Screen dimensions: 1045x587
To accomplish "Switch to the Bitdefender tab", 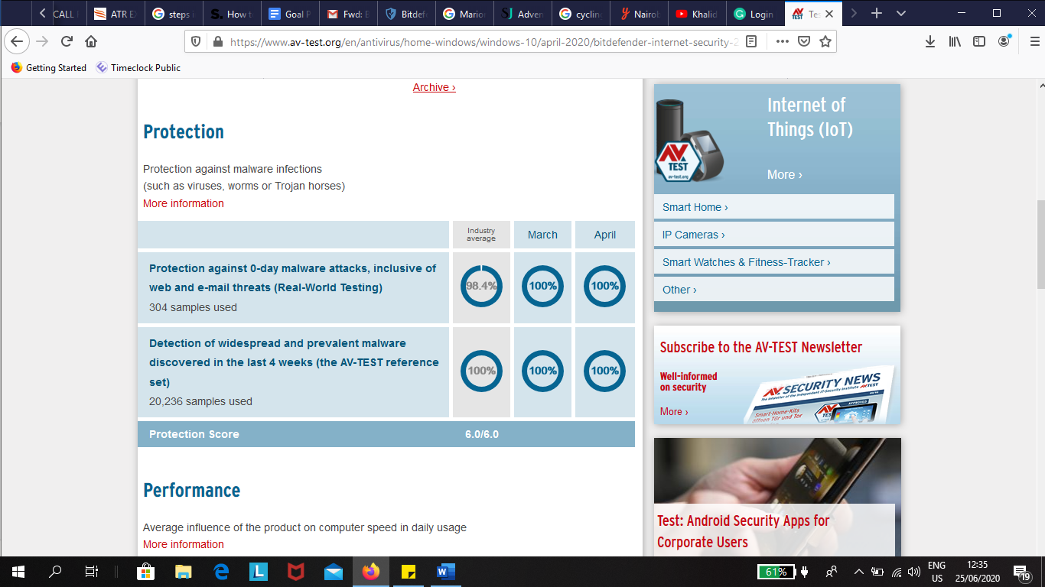I will tap(406, 14).
